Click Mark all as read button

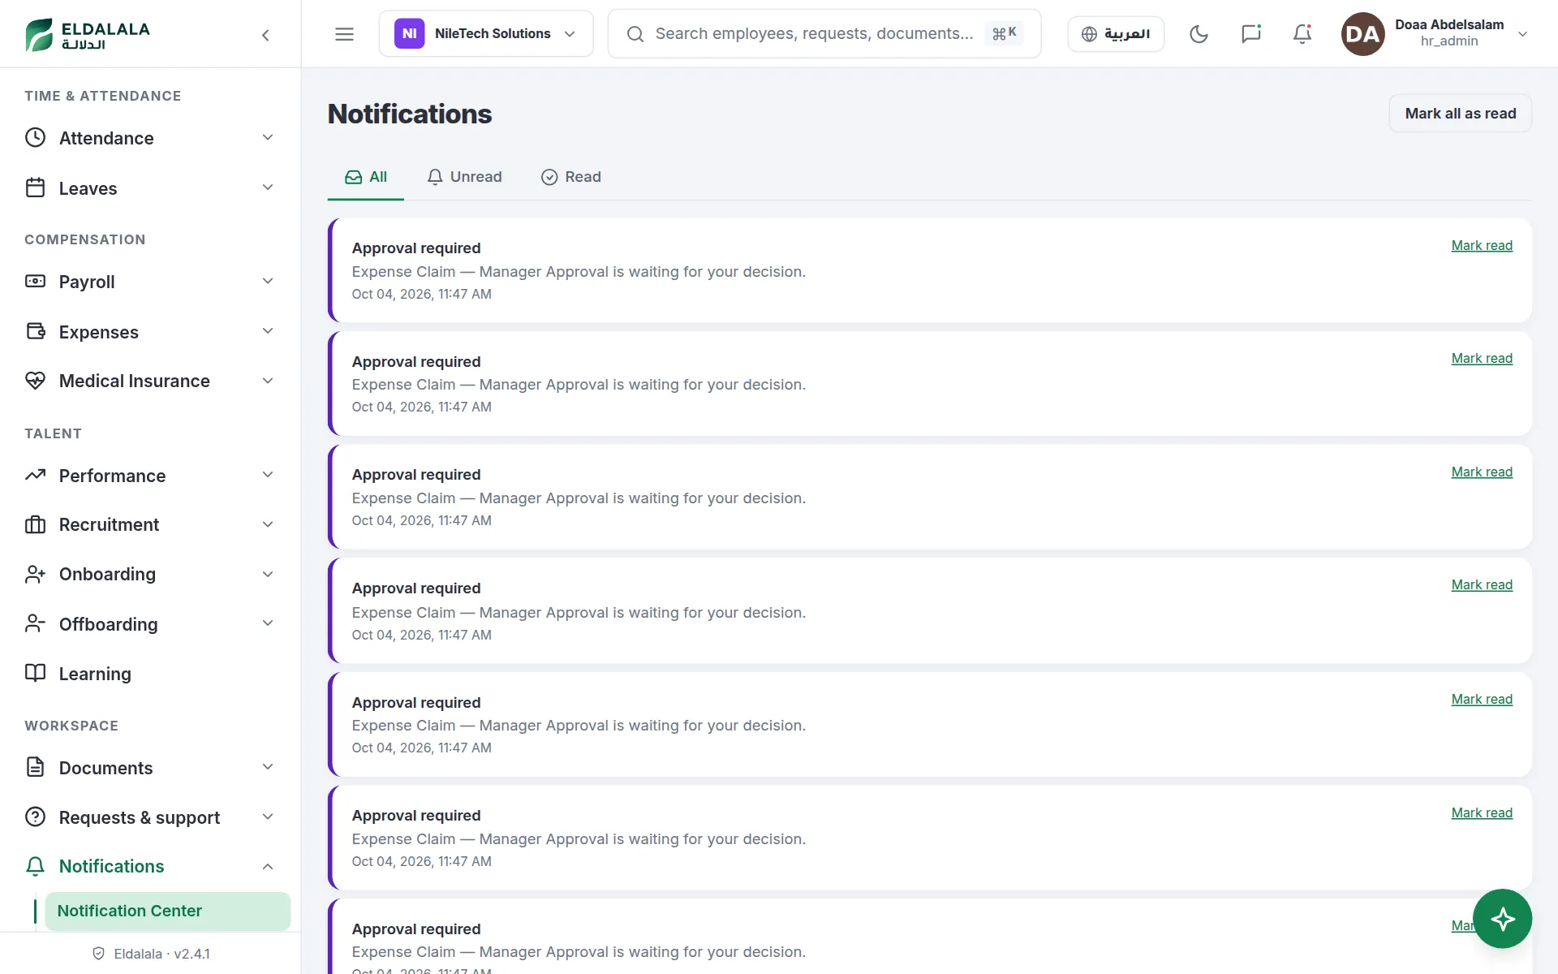1460,114
